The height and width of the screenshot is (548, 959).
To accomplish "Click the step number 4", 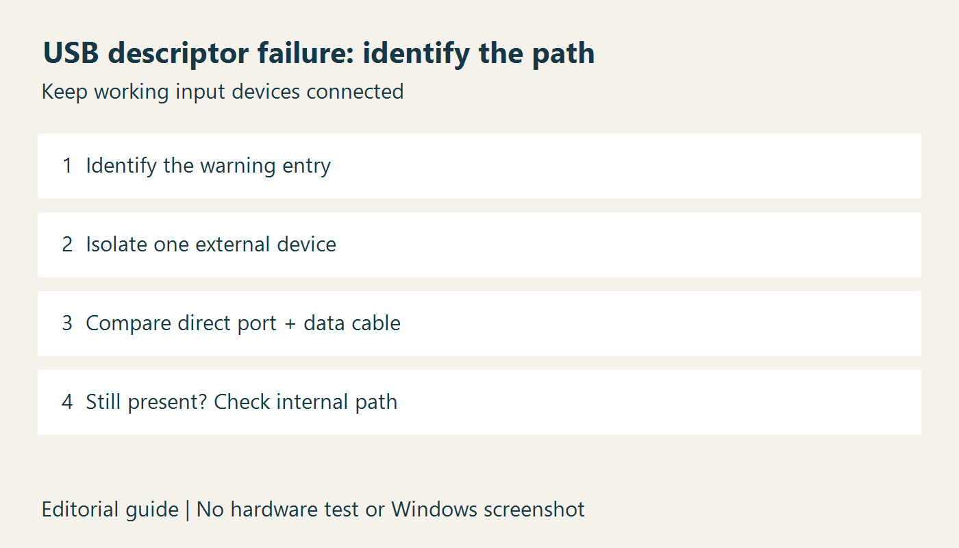I will (67, 402).
